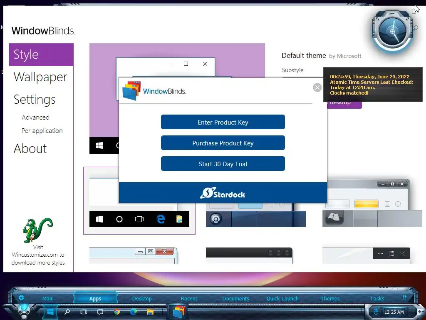The image size is (426, 320).
Task: Open the Chat icon on taskbar
Action: click(100, 312)
